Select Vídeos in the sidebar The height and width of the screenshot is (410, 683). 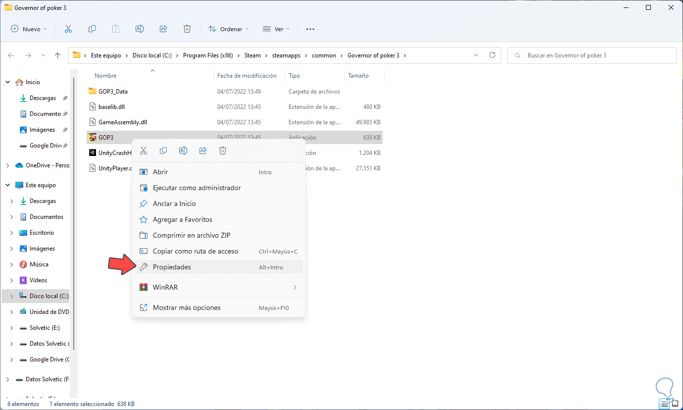(38, 280)
